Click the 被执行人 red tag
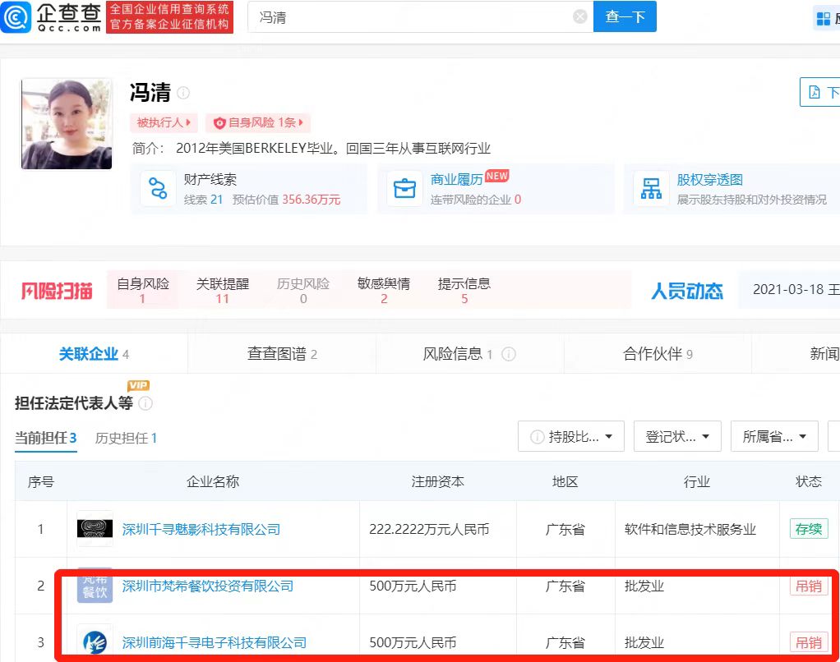Screen dimensions: 840x662 tap(164, 122)
